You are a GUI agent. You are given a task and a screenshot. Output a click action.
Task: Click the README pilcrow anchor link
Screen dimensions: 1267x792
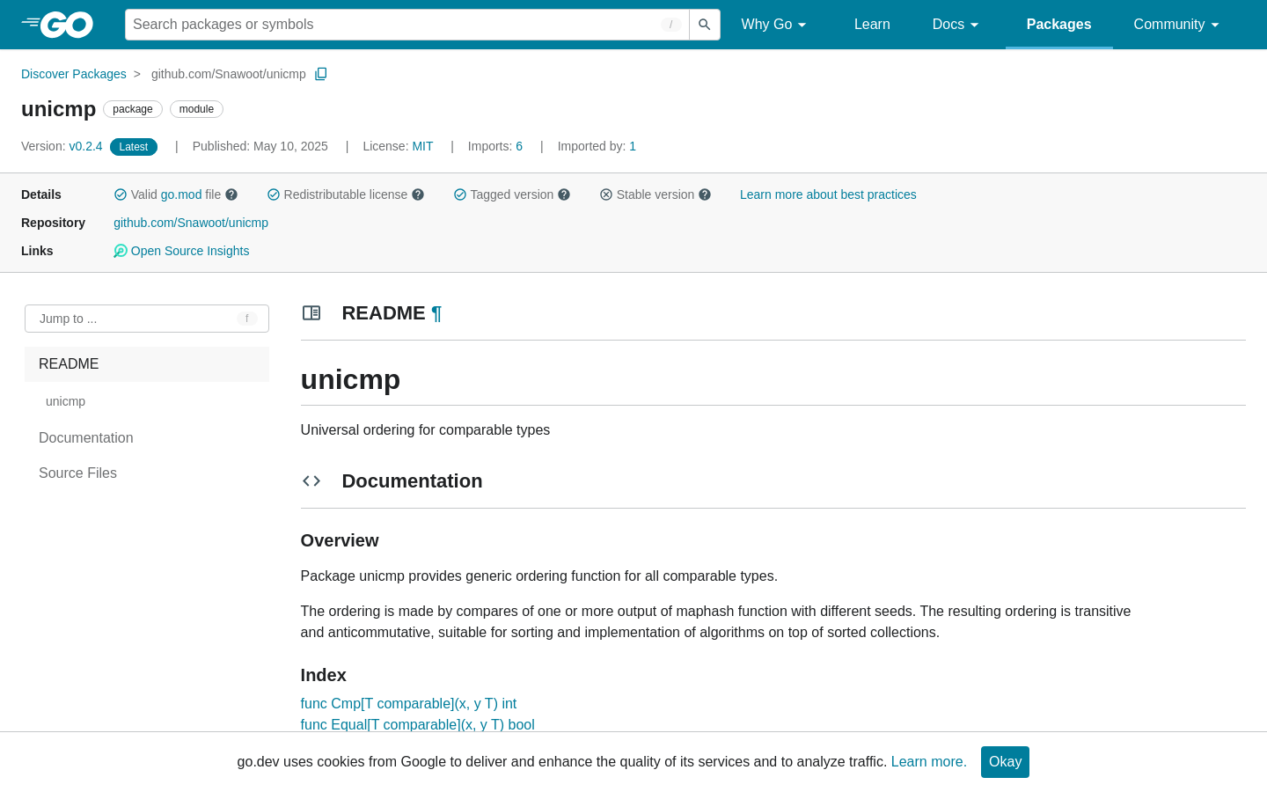coord(436,313)
